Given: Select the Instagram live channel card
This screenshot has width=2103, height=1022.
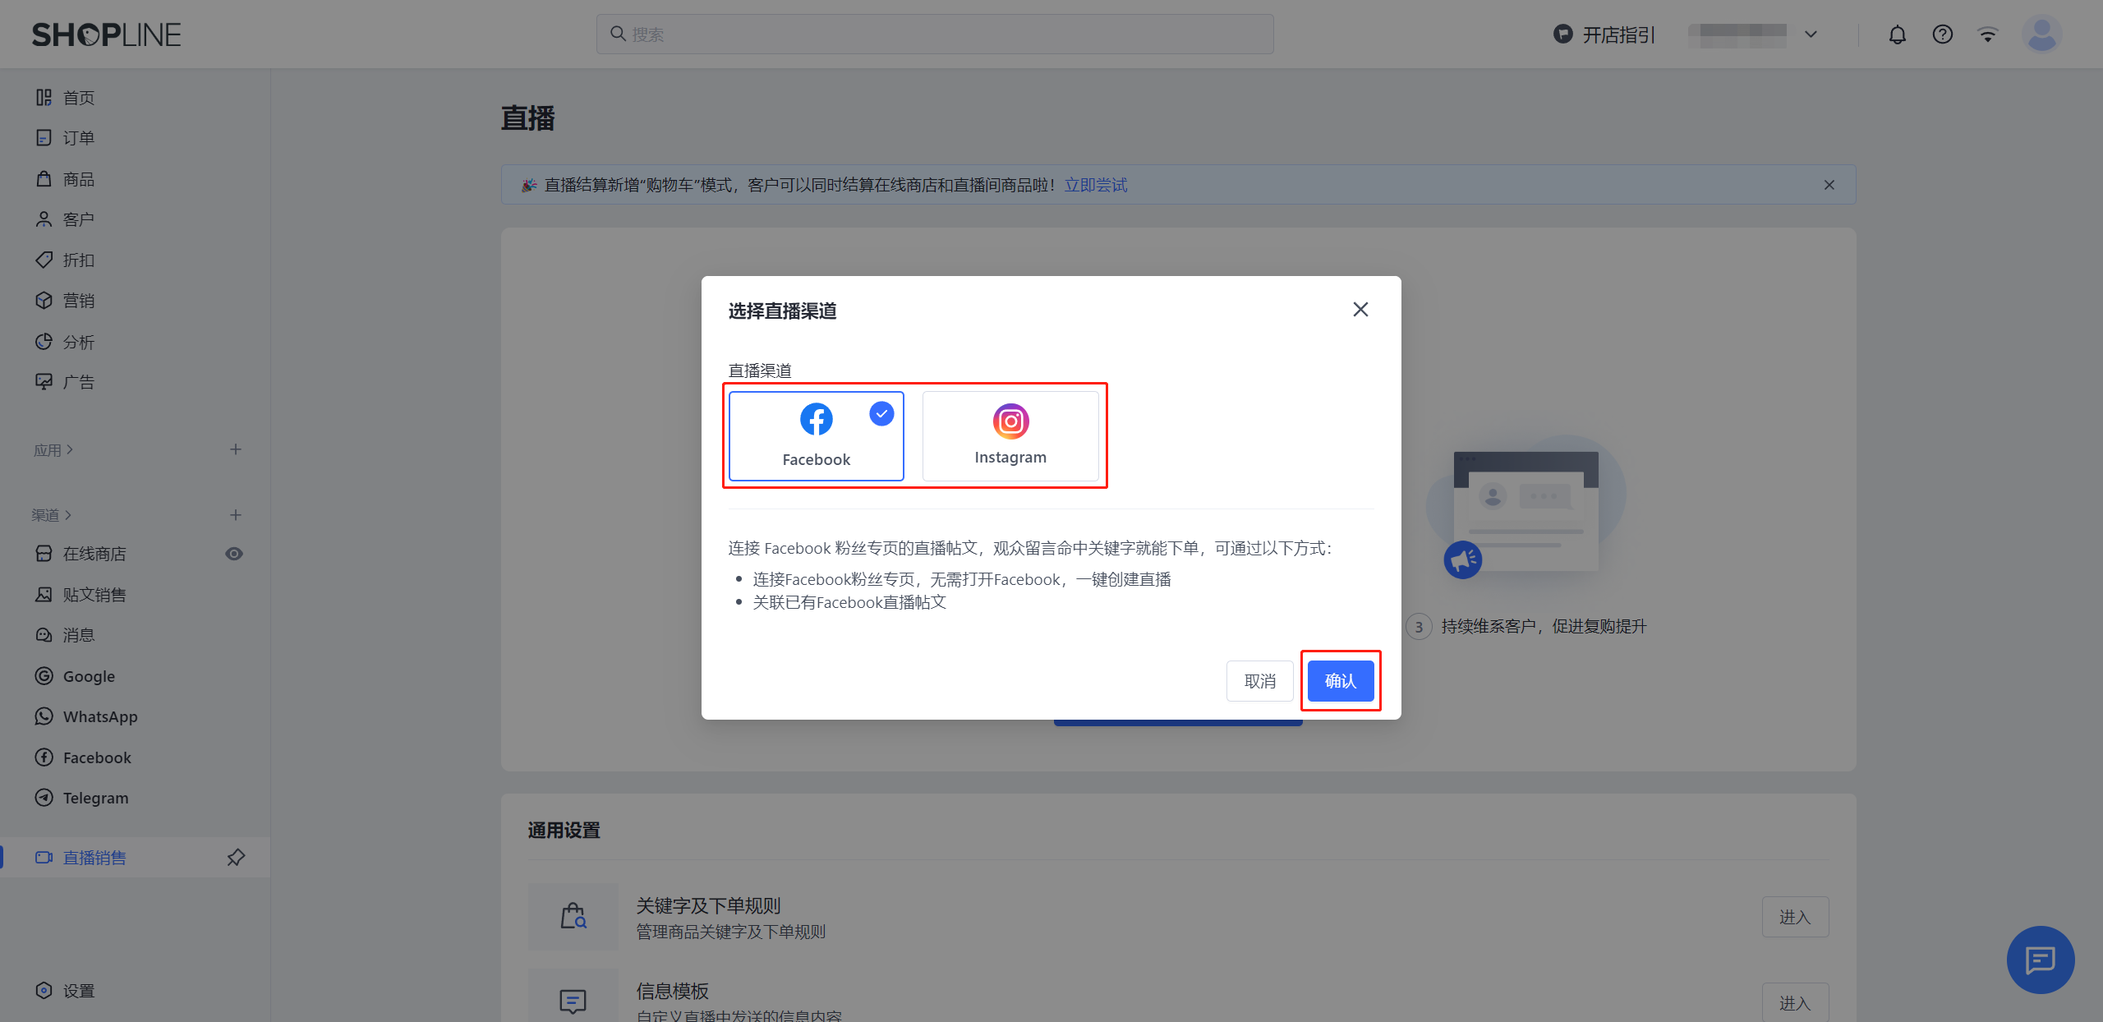Looking at the screenshot, I should pyautogui.click(x=1010, y=435).
